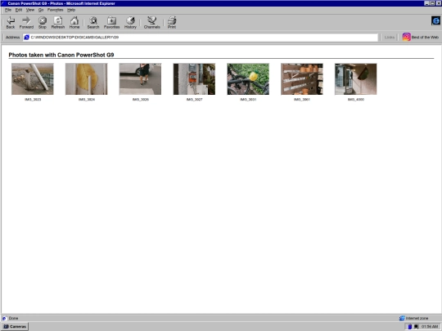Open the IMG_3923 pole thumbnail
442x331 pixels.
pyautogui.click(x=33, y=79)
